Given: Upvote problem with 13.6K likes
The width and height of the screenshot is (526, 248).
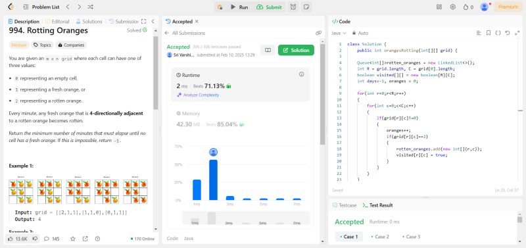Looking at the screenshot, I should pos(18,239).
